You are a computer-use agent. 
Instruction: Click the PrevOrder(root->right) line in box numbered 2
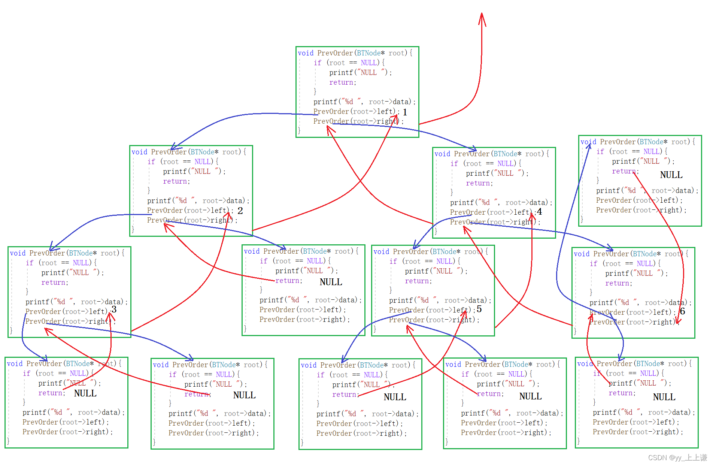point(192,220)
